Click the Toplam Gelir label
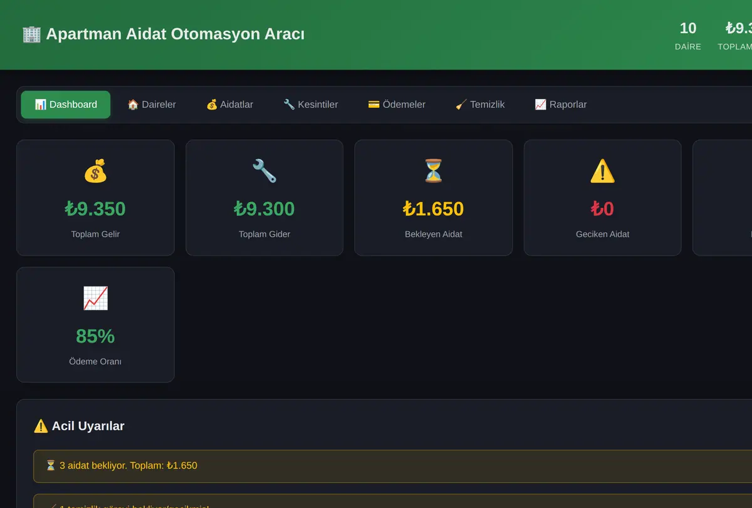 pyautogui.click(x=95, y=234)
